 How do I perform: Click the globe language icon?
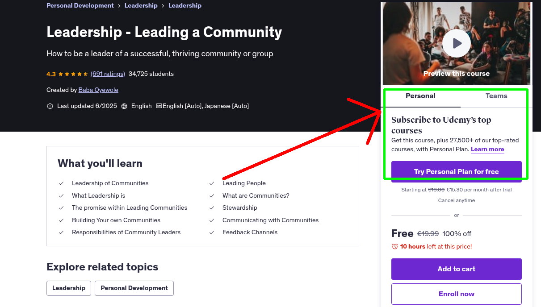(x=124, y=106)
